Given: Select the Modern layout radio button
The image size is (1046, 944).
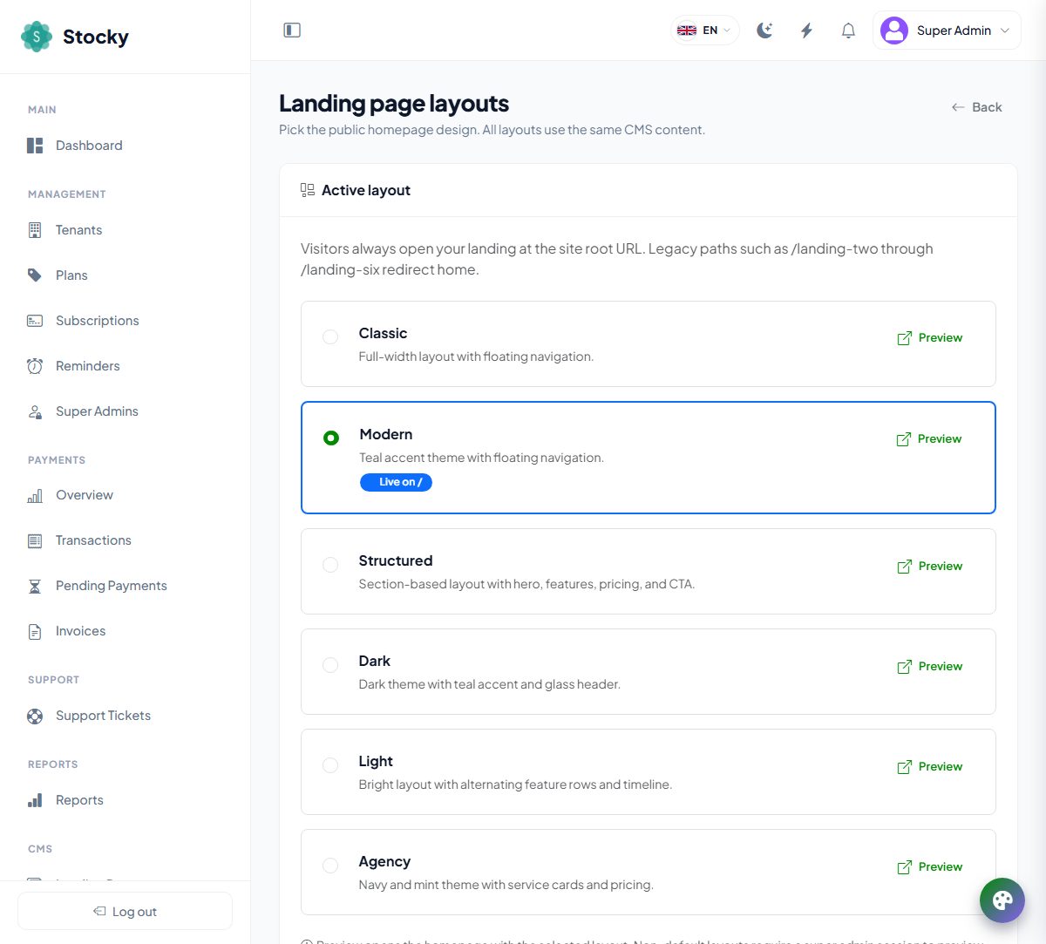Looking at the screenshot, I should click(331, 438).
